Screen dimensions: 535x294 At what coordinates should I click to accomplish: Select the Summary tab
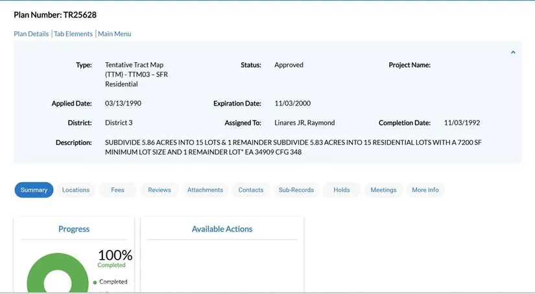pyautogui.click(x=34, y=190)
